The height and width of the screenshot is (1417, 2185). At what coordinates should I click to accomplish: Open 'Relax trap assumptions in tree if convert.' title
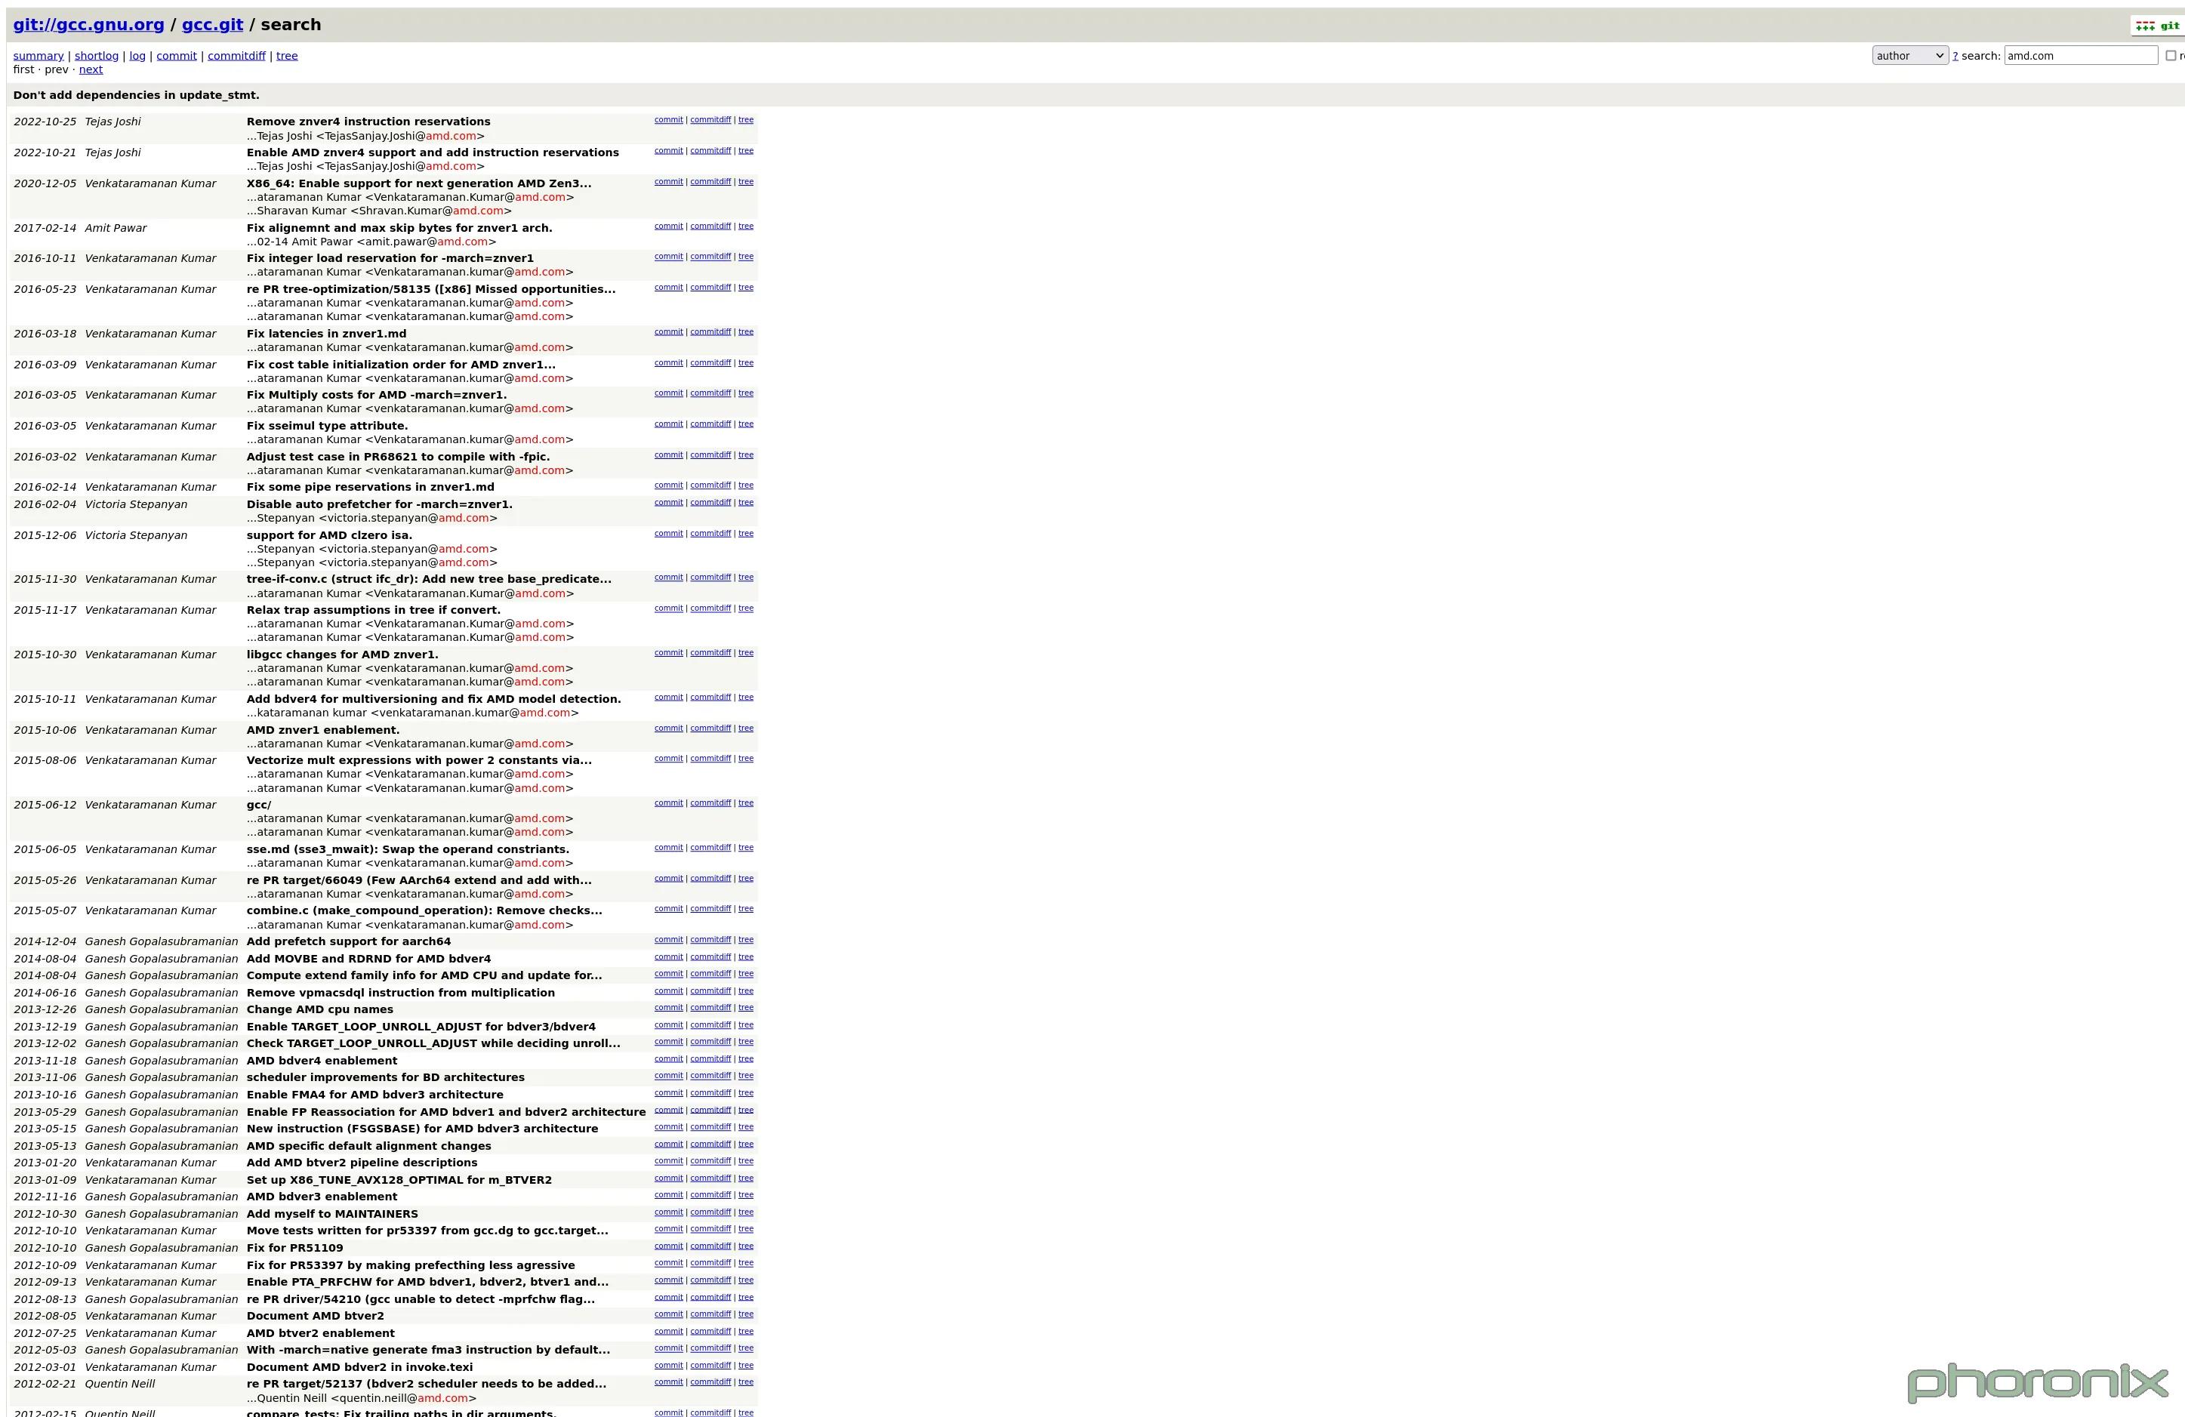(x=374, y=610)
